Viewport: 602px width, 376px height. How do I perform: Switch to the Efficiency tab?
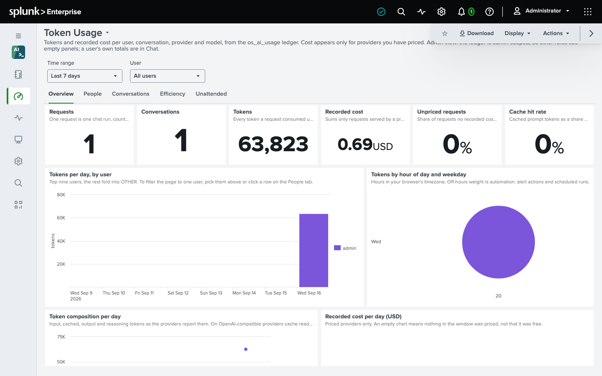point(173,94)
